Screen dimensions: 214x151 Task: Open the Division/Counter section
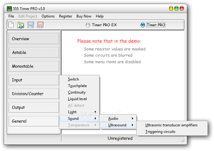pyautogui.click(x=34, y=94)
